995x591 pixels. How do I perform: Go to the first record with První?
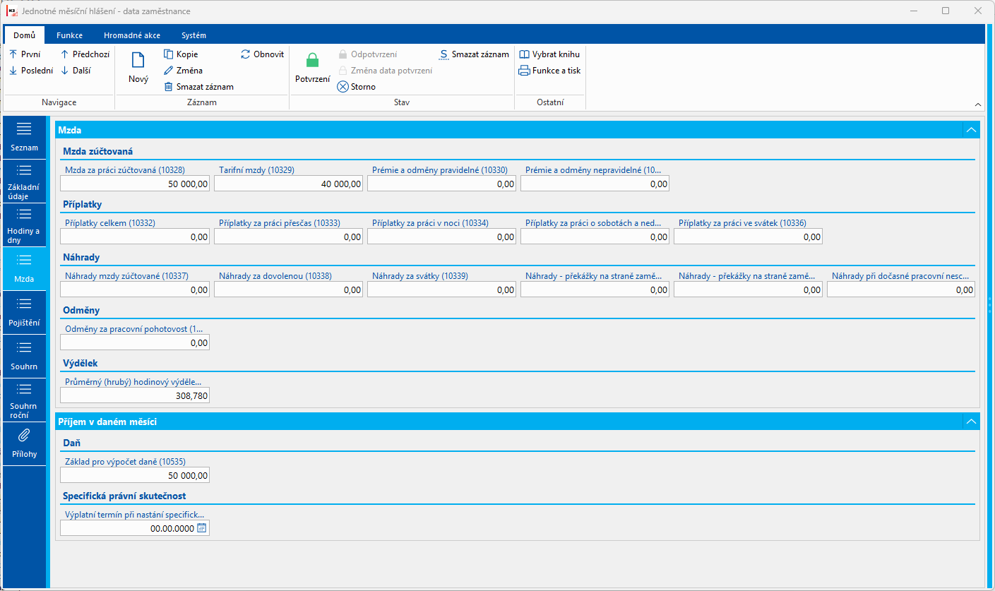point(25,54)
